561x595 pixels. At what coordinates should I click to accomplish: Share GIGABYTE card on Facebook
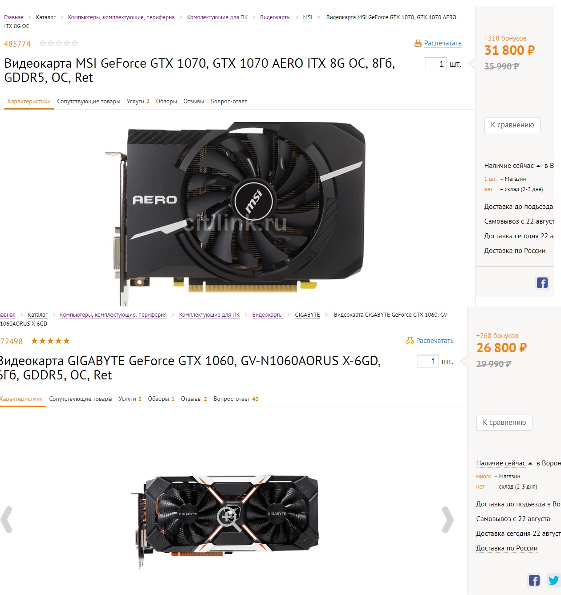534,580
